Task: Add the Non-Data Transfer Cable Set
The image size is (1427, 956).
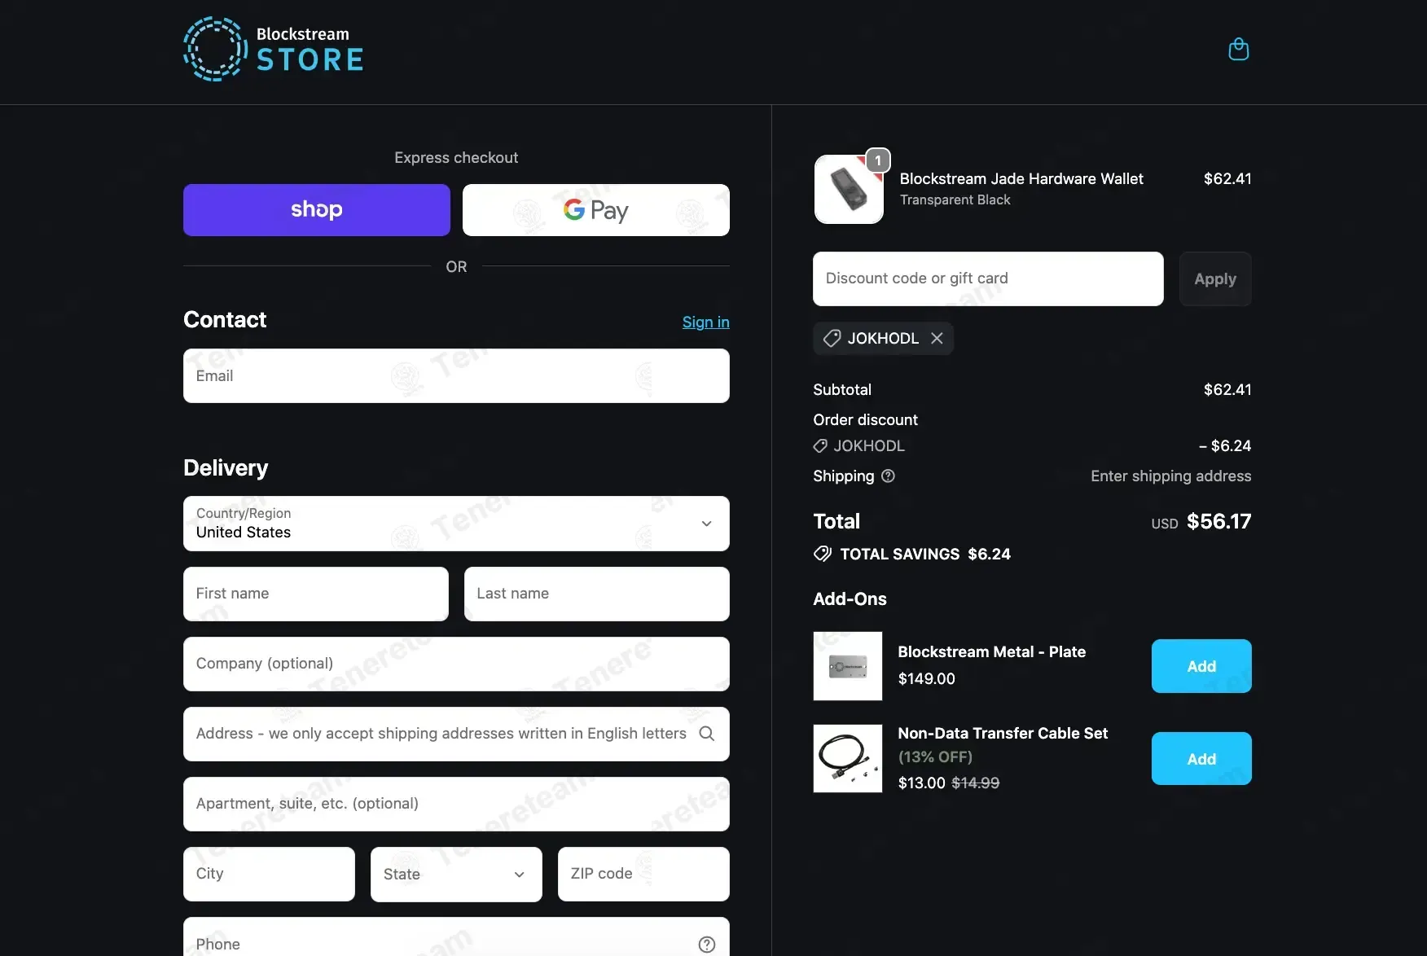Action: point(1201,758)
